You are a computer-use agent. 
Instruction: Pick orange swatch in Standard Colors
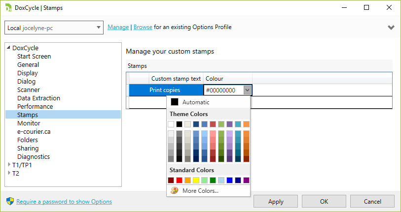[188, 181]
